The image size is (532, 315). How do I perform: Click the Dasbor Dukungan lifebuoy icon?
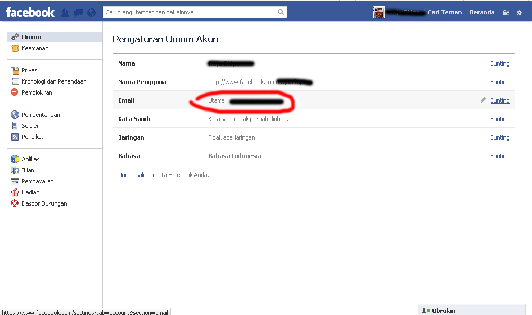coord(15,203)
